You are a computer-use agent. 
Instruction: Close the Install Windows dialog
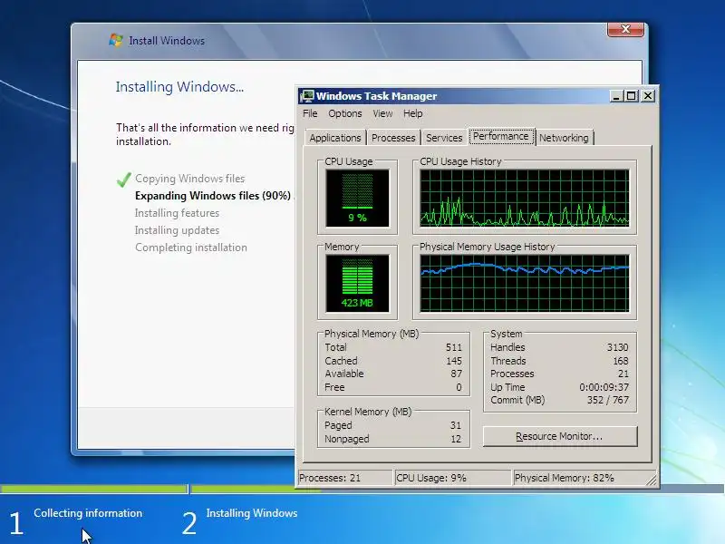click(625, 29)
